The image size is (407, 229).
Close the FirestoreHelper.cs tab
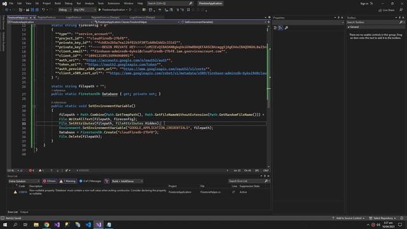34,18
